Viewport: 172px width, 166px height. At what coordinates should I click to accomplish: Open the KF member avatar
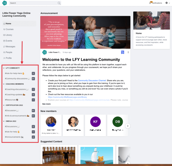tap(95, 122)
